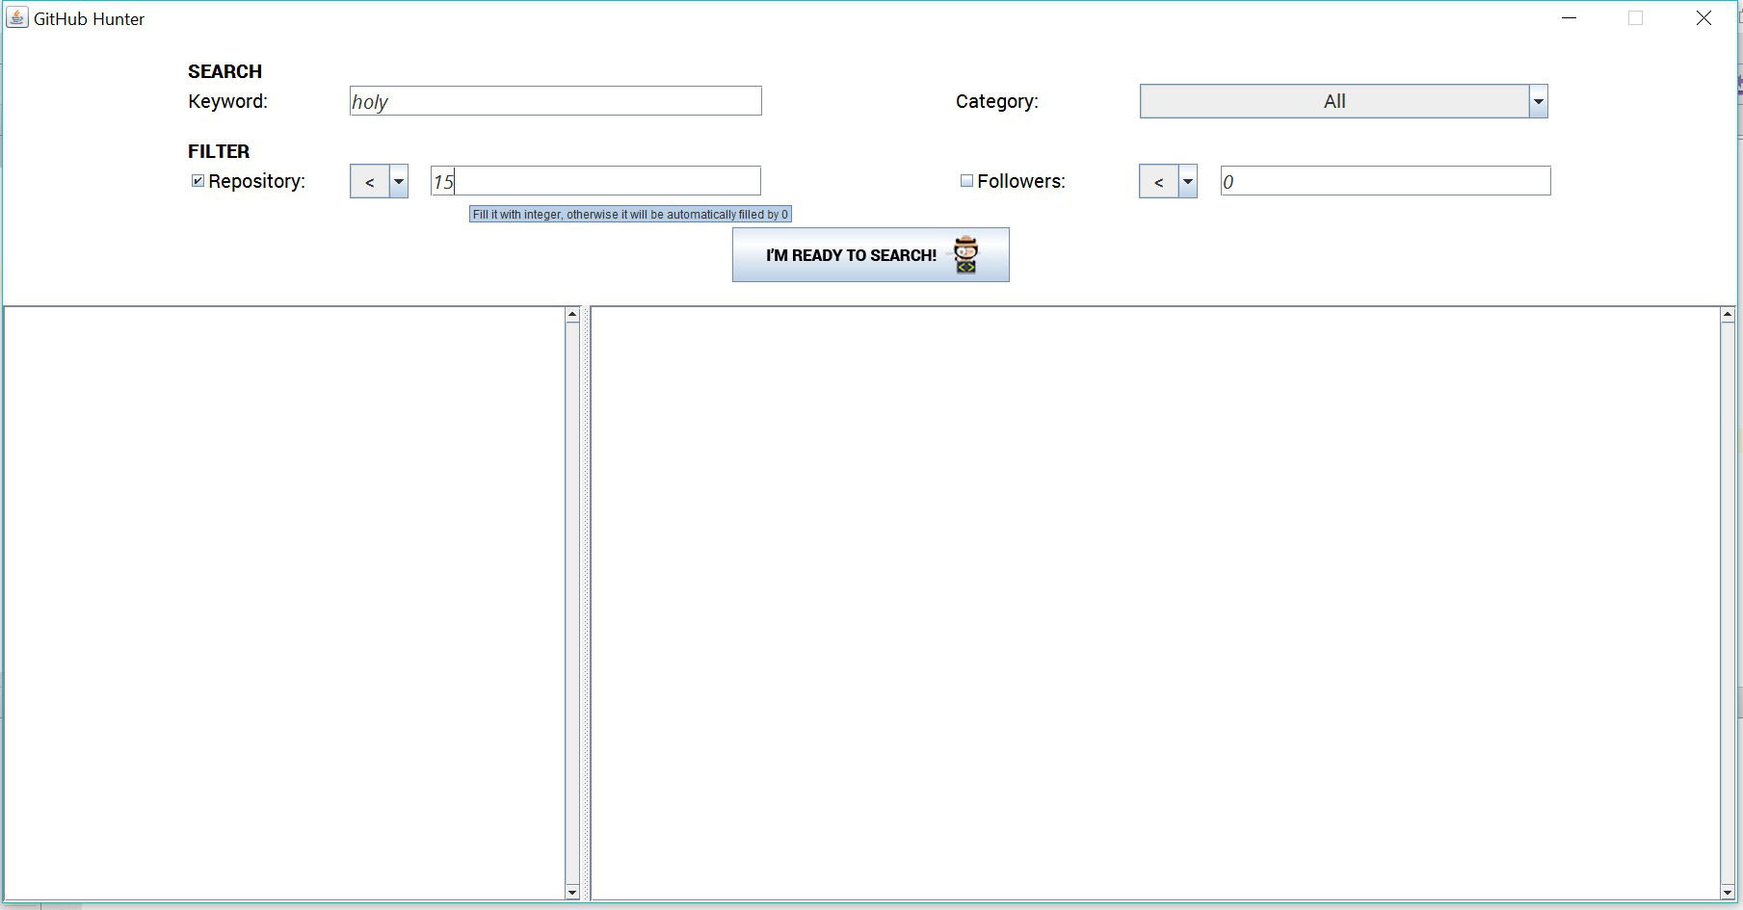Enable the Followers filter checkbox
1743x910 pixels.
pyautogui.click(x=966, y=181)
